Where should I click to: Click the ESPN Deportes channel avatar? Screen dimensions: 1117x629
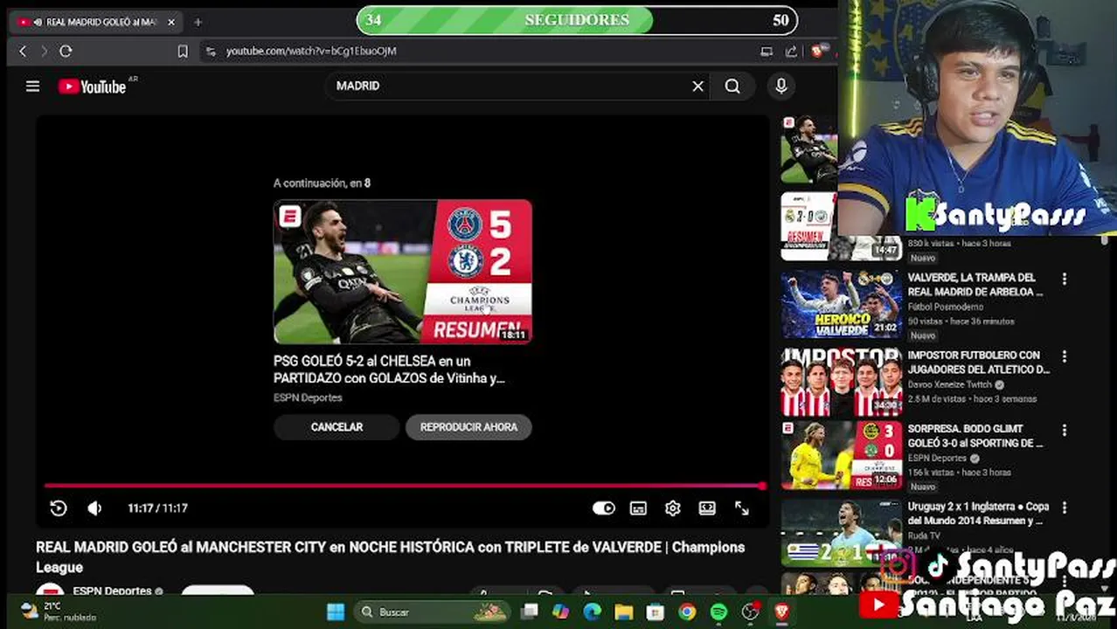click(50, 591)
